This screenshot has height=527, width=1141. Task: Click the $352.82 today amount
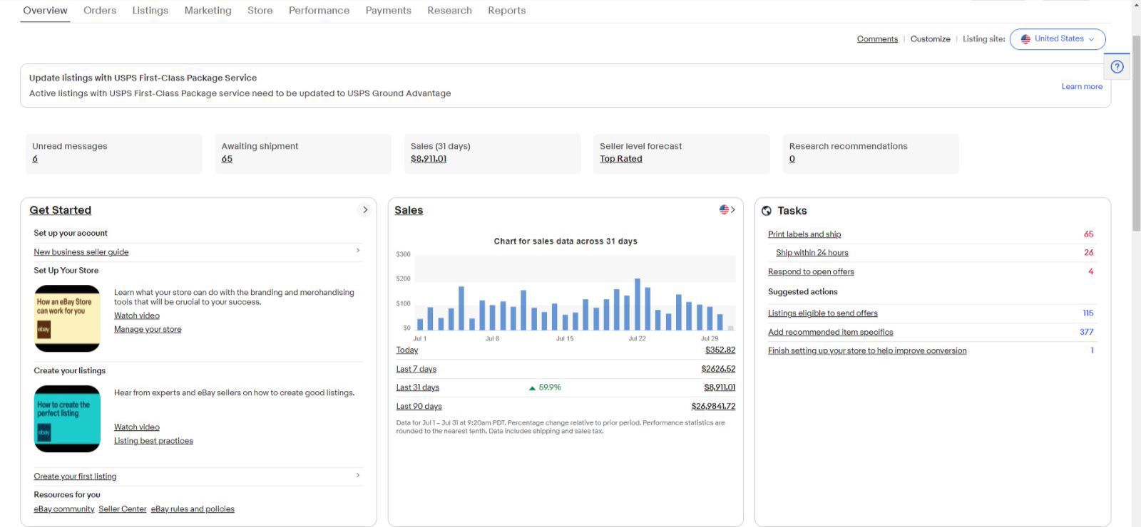(x=720, y=350)
